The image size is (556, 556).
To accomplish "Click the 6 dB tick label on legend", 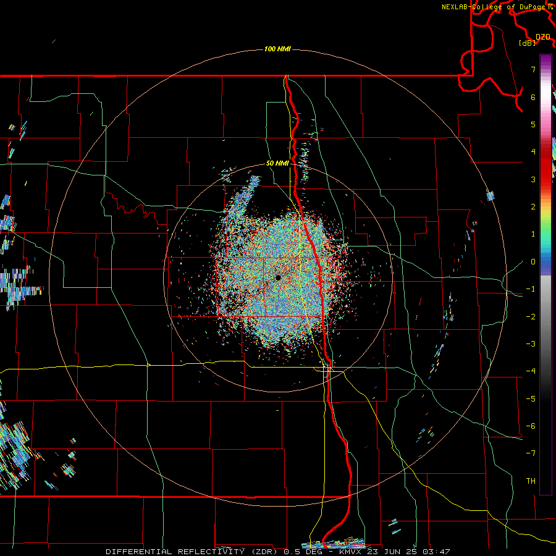I will 533,97.
